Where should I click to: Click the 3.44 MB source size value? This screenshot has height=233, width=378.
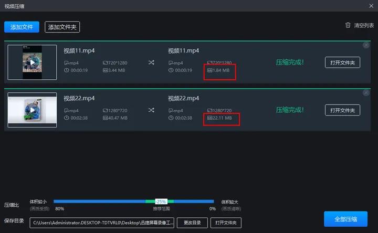tap(117, 70)
